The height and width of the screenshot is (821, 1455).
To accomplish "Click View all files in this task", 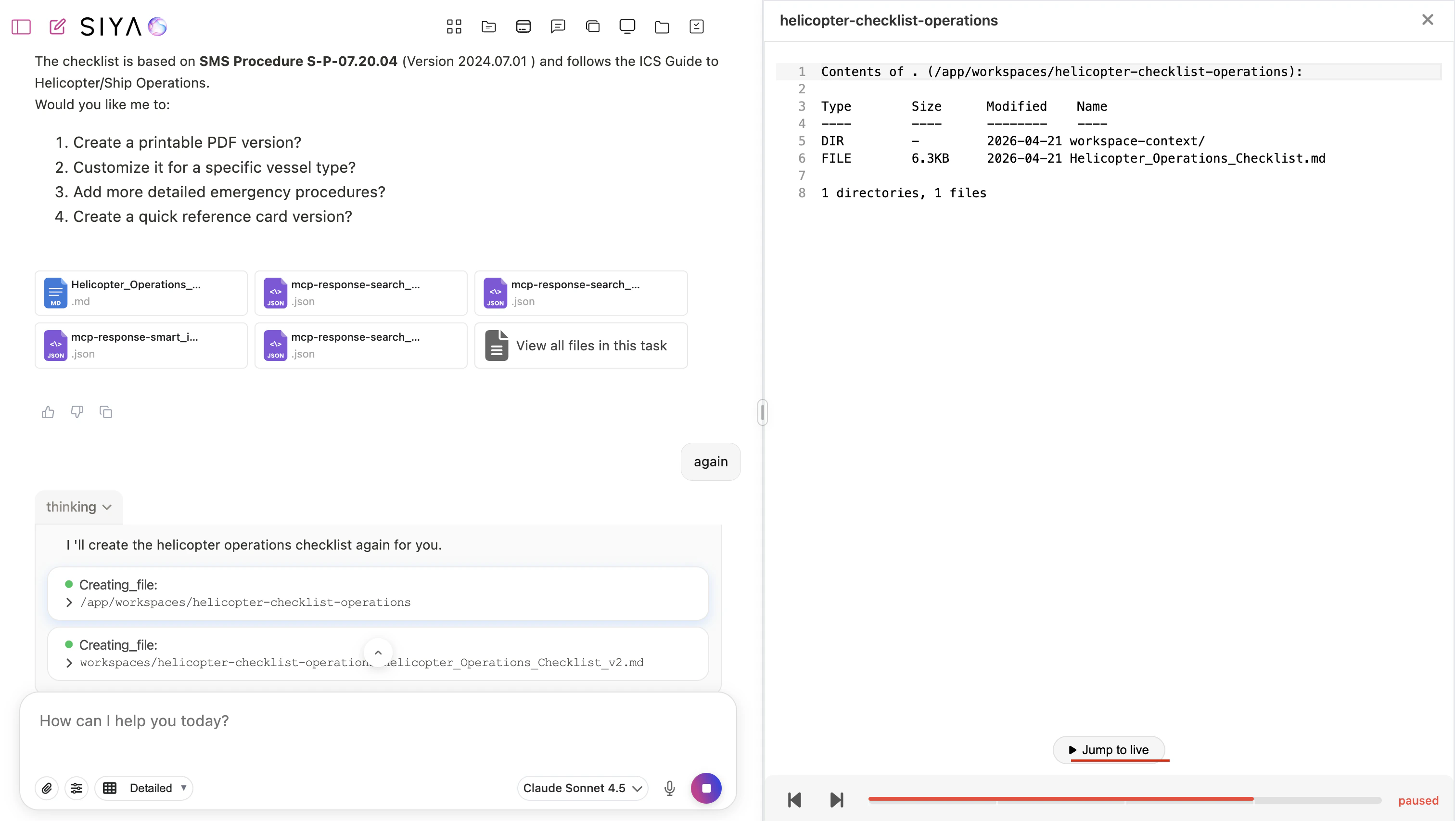I will click(x=581, y=345).
